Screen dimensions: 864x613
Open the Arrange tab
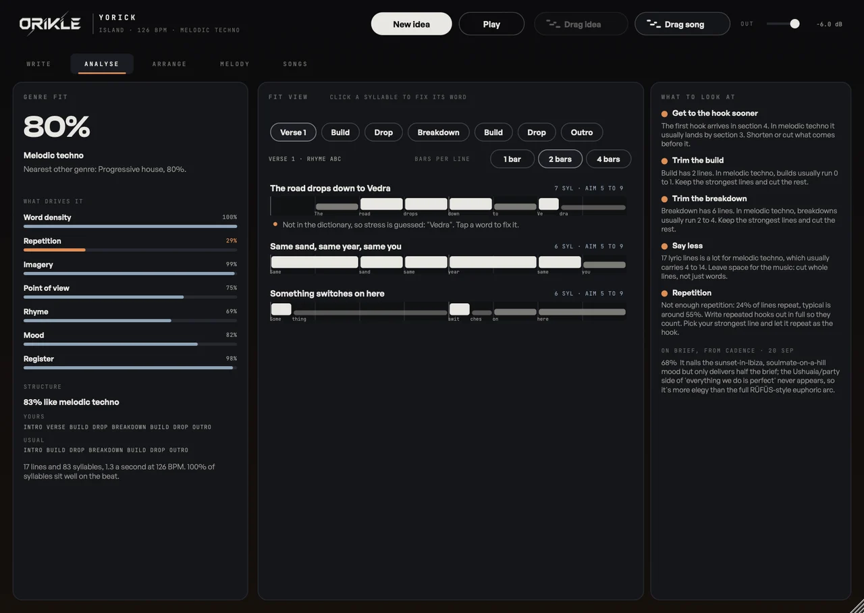point(169,63)
